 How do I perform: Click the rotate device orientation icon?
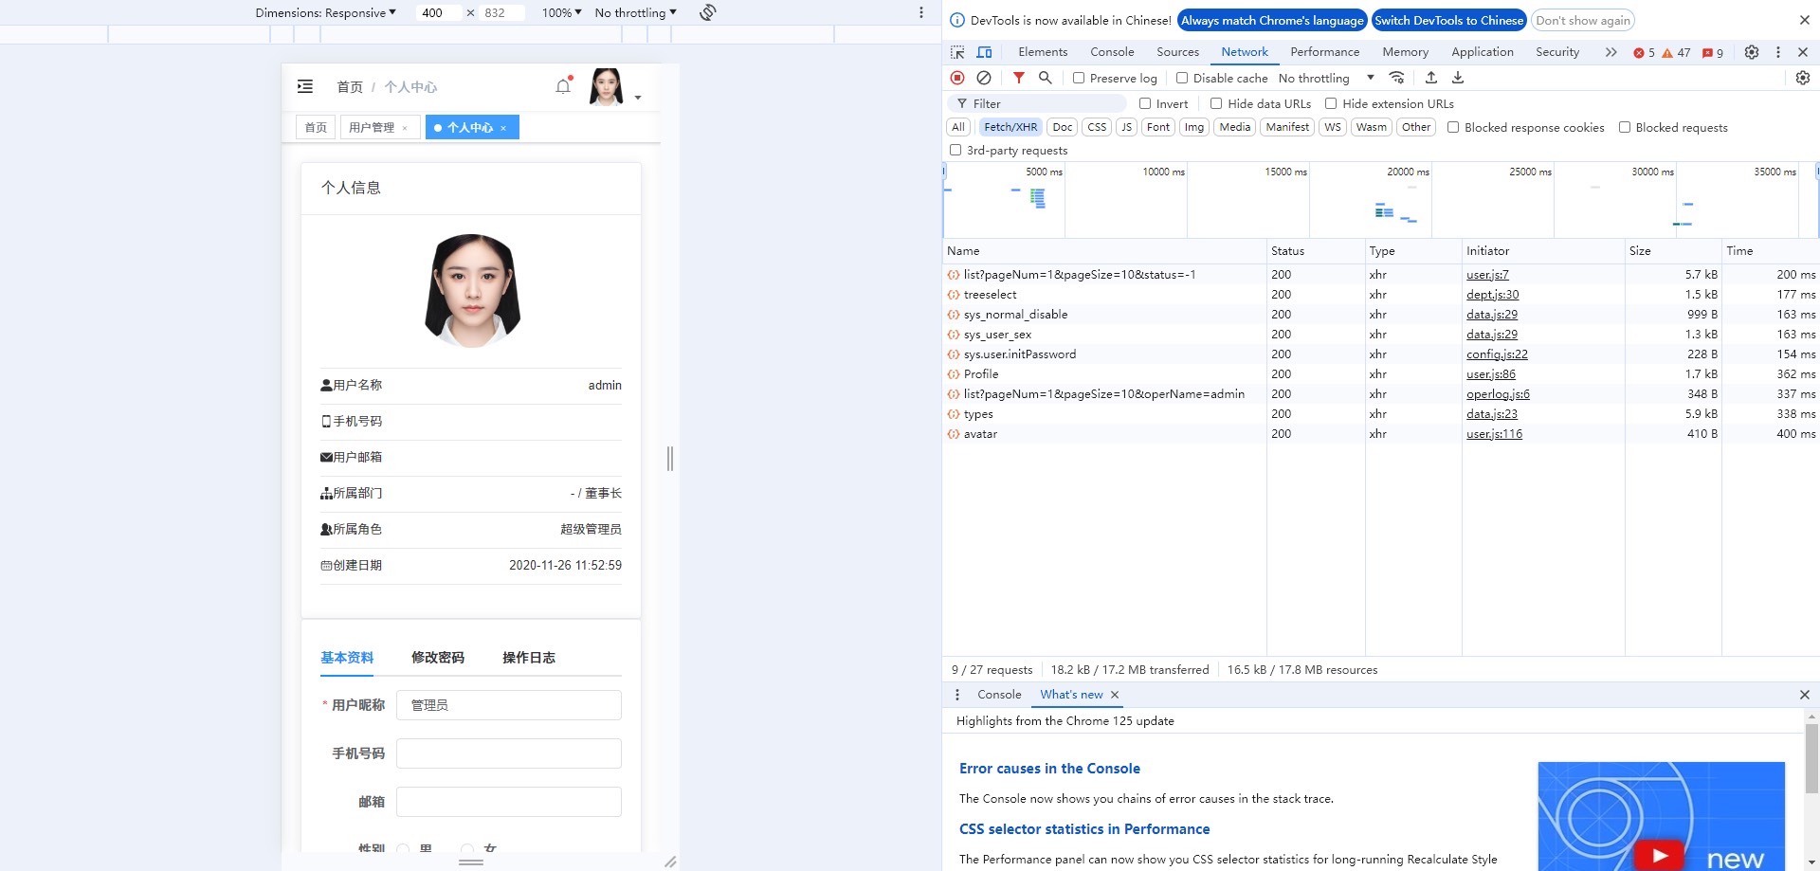(707, 12)
